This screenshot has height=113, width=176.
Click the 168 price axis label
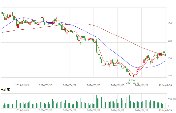pos(170,41)
